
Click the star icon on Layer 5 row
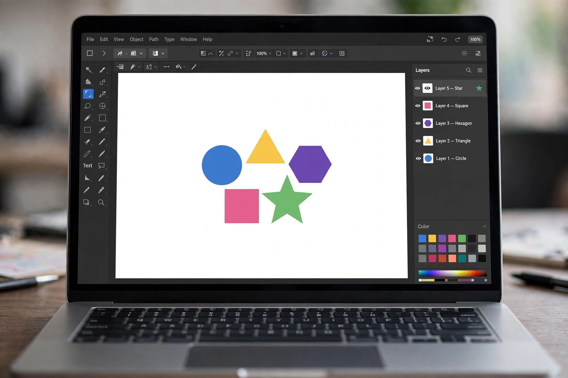pos(479,88)
